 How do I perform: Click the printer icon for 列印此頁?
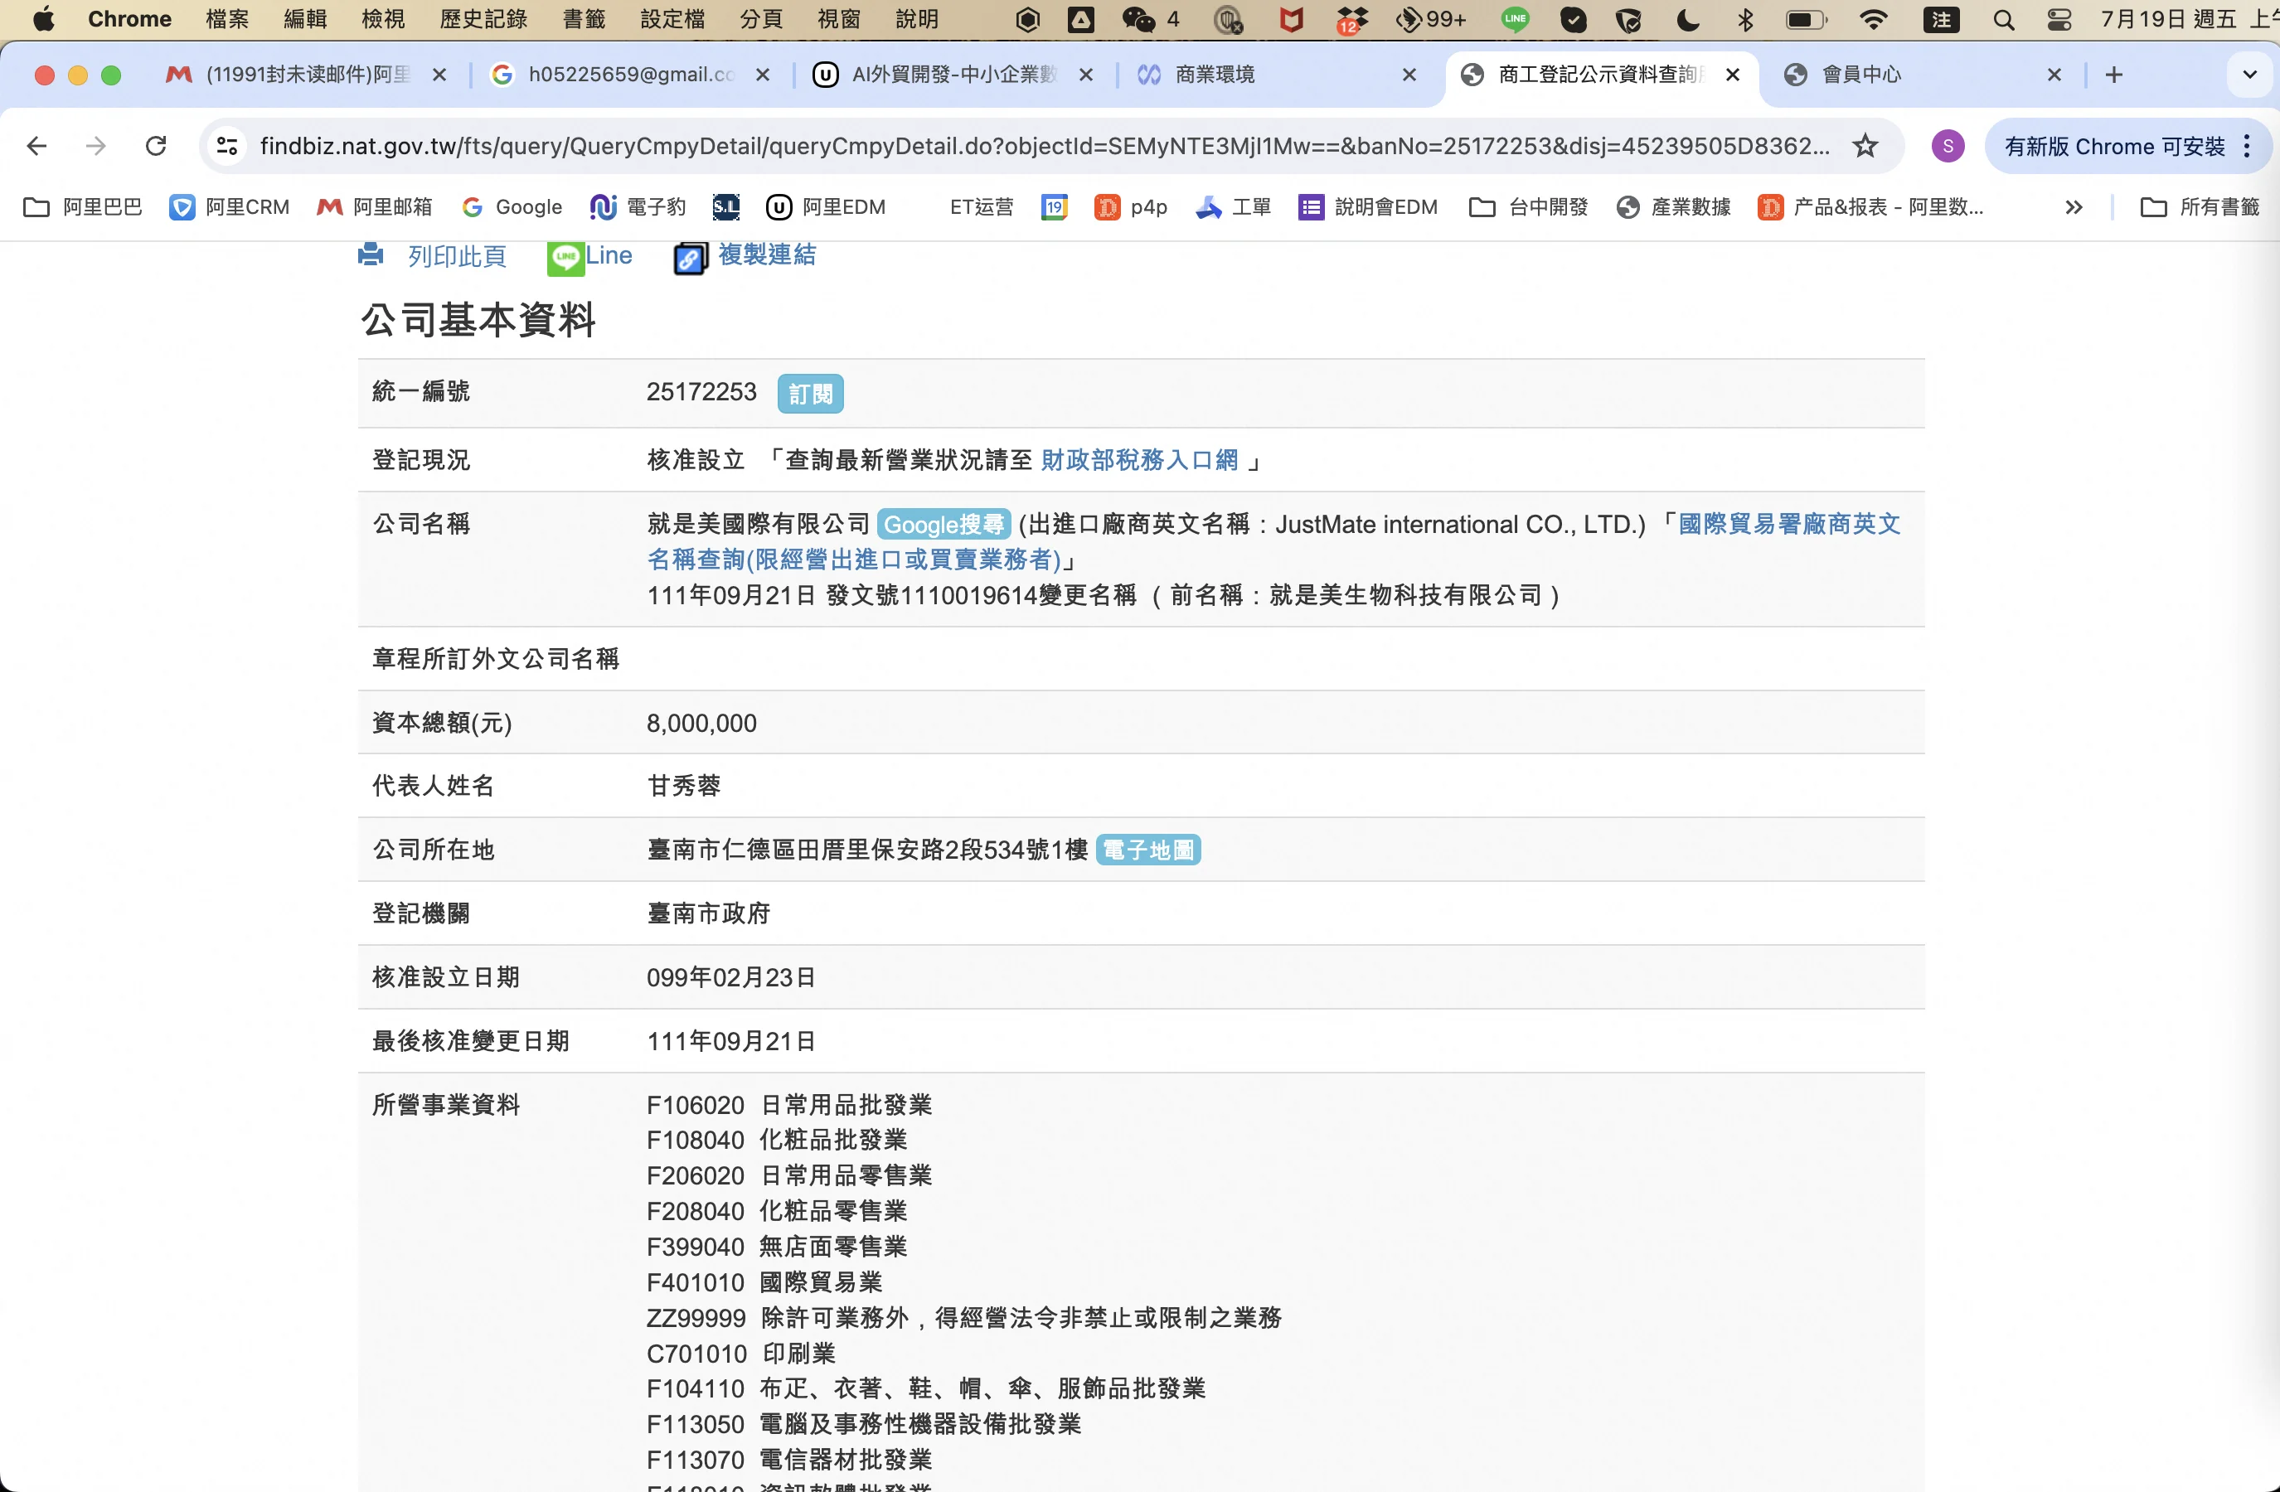(371, 254)
